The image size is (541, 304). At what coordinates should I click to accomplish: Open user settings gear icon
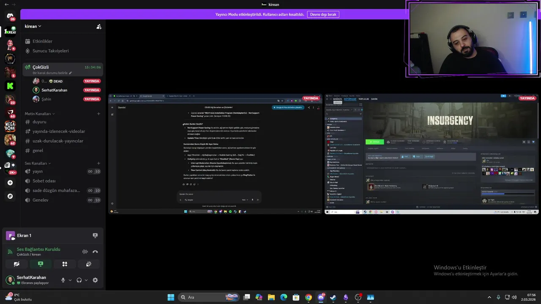point(95,280)
